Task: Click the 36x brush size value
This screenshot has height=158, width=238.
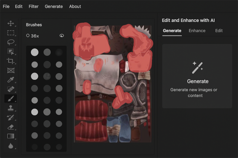Action: (x=35, y=36)
